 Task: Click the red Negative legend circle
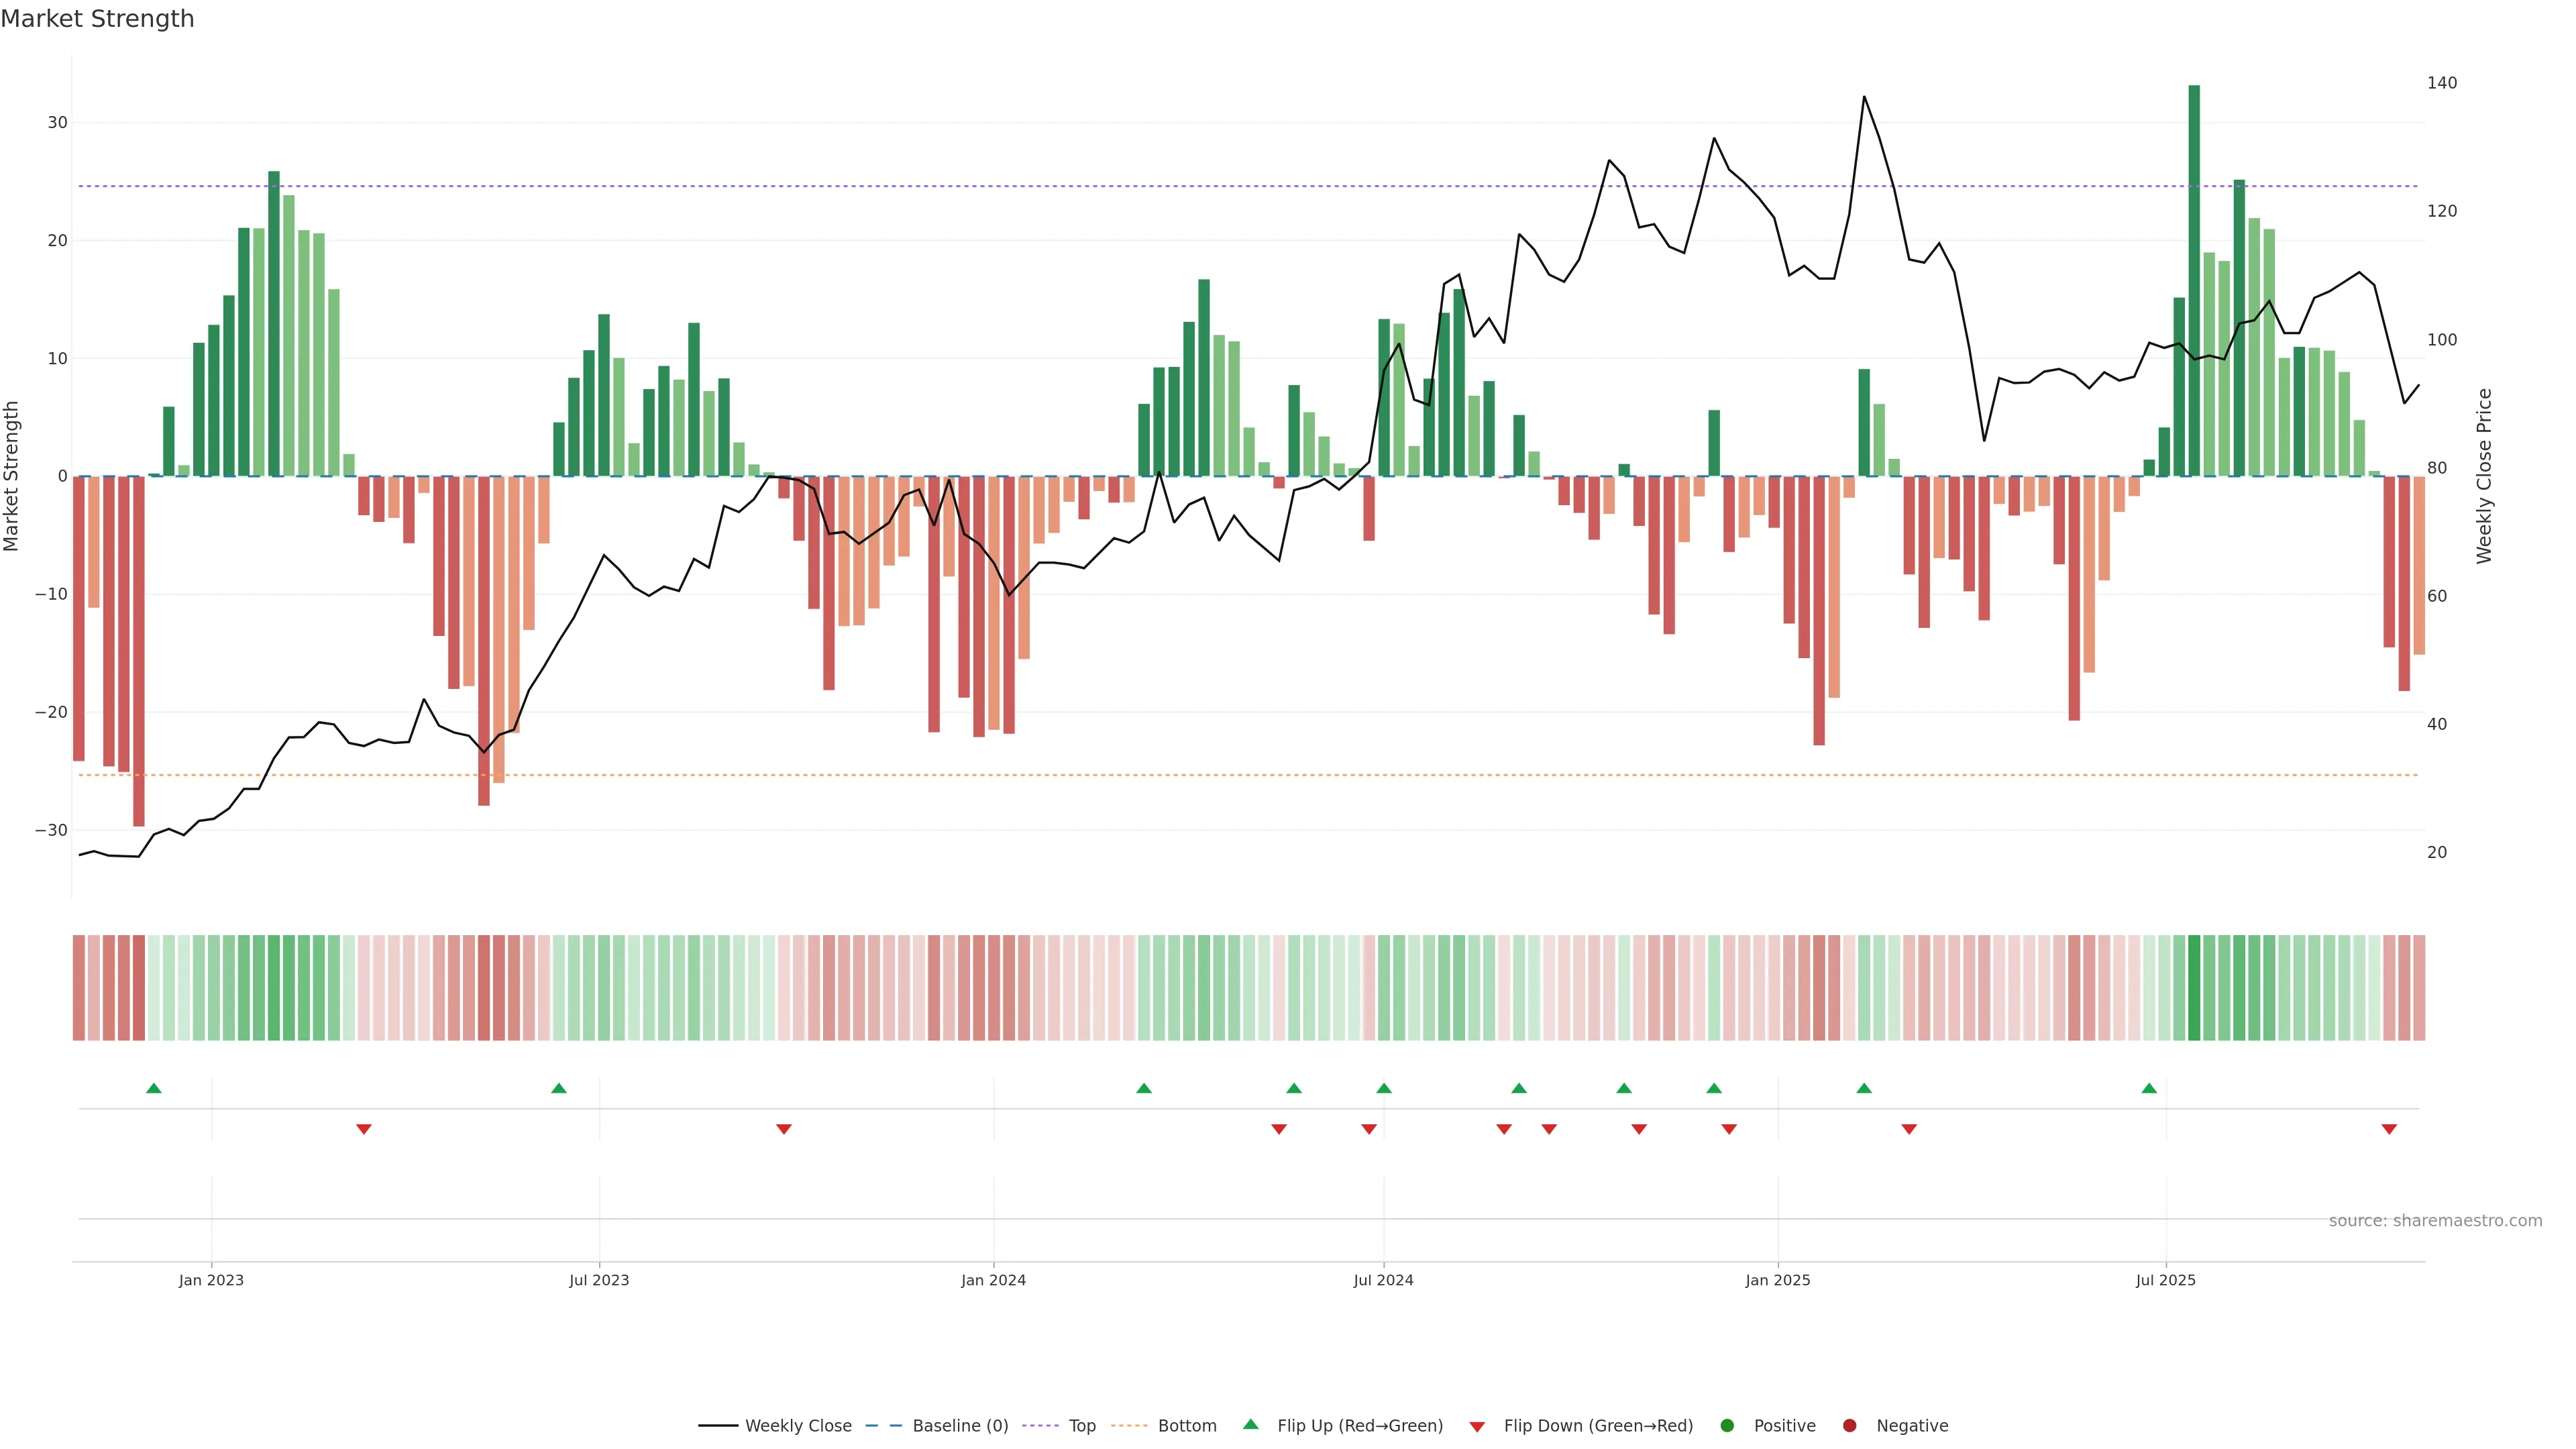[1849, 1426]
